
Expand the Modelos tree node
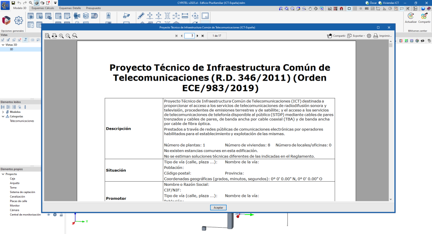click(x=3, y=112)
